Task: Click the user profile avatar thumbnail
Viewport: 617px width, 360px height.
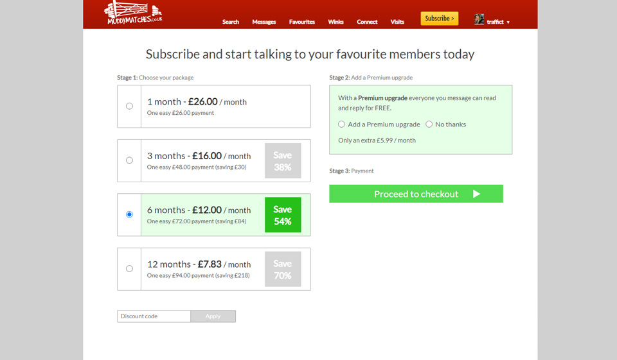Action: (x=479, y=19)
